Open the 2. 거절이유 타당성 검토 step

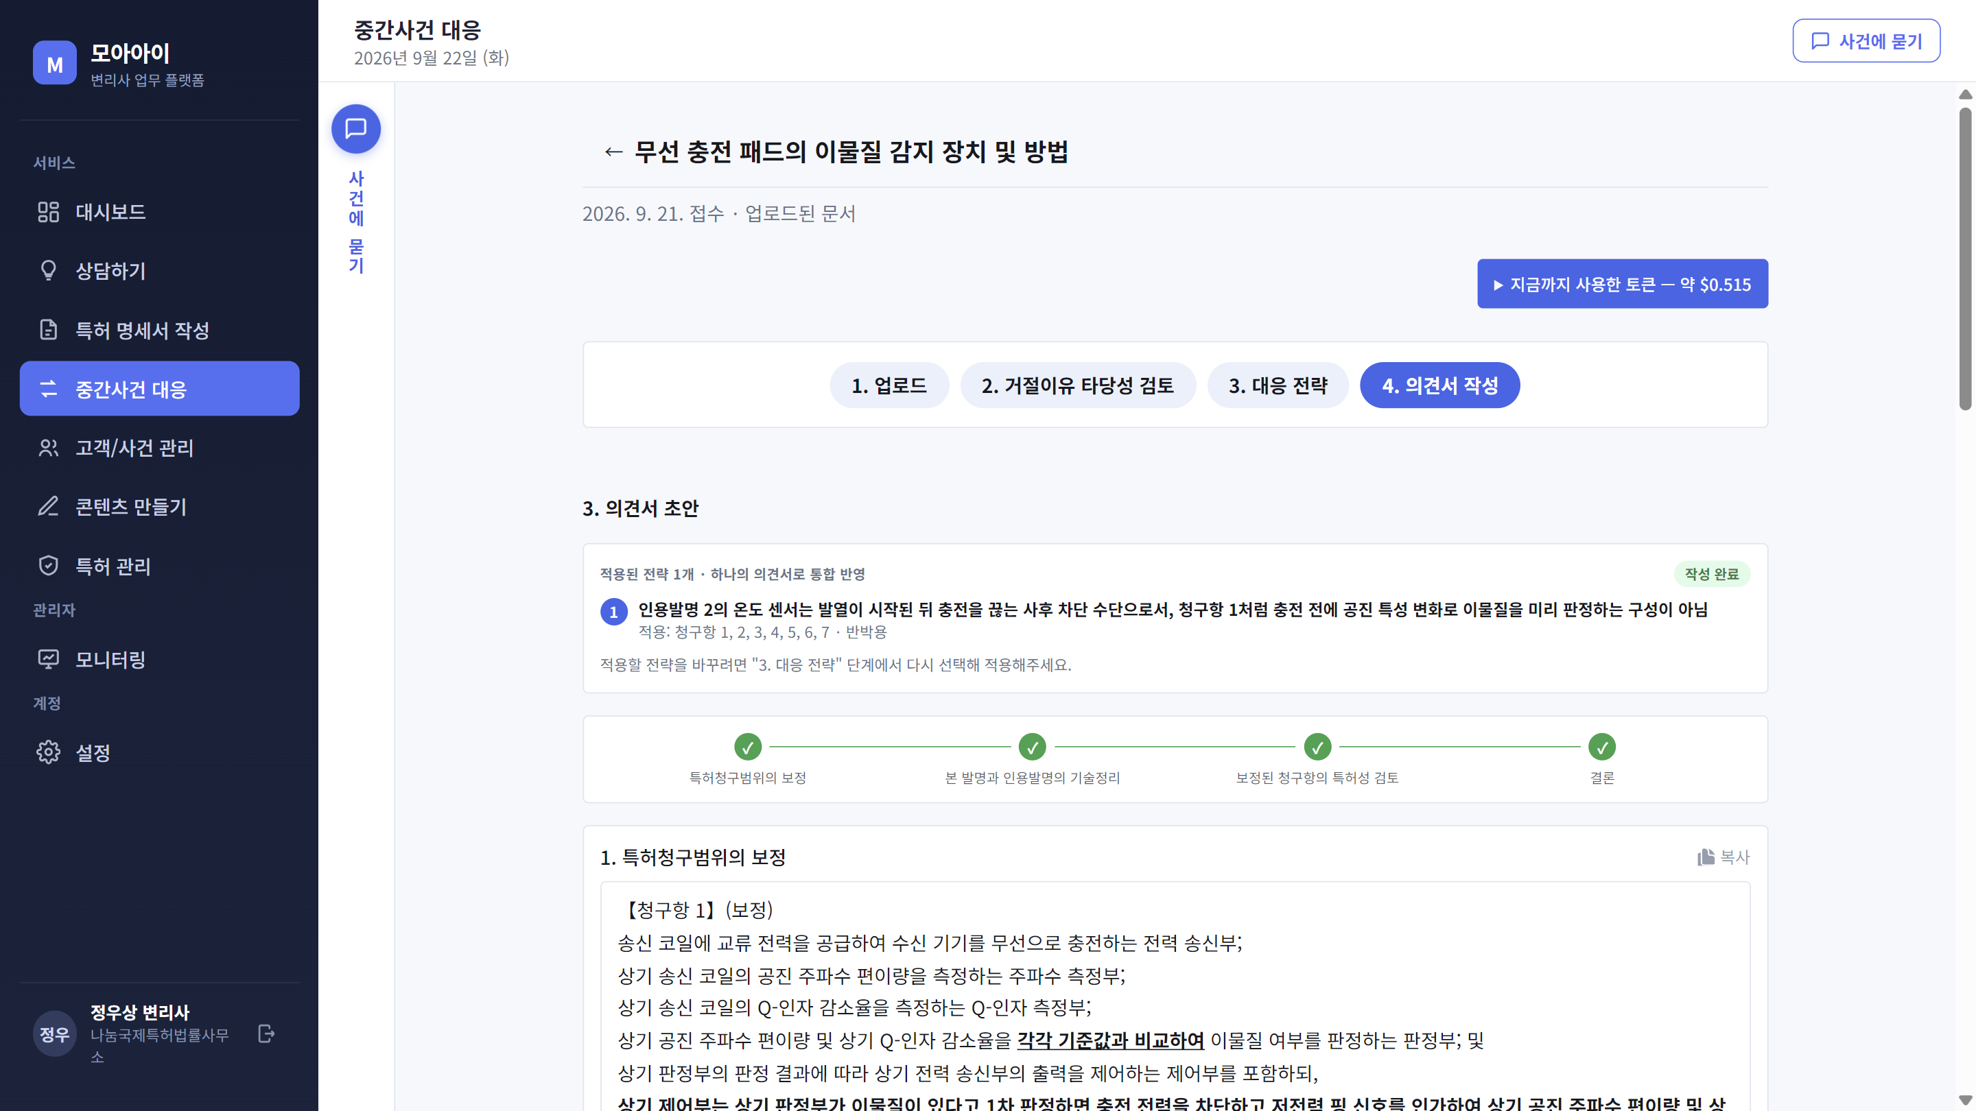pyautogui.click(x=1078, y=385)
